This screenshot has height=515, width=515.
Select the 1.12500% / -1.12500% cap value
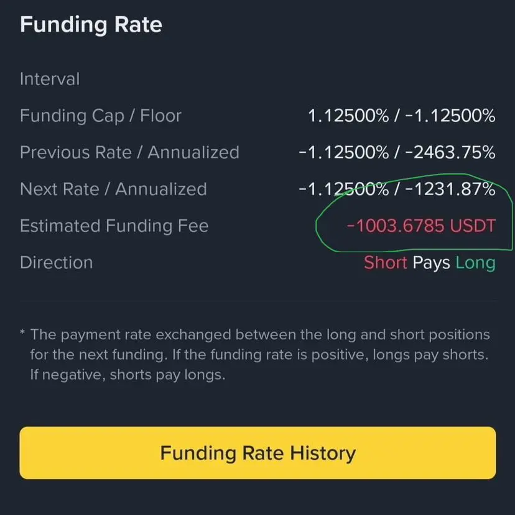tap(402, 116)
